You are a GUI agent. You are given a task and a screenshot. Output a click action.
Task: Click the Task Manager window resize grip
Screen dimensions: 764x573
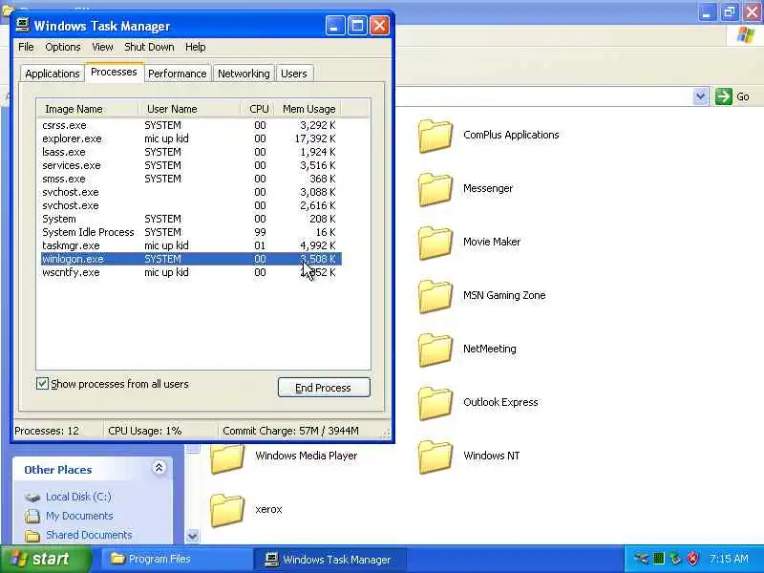[x=386, y=433]
